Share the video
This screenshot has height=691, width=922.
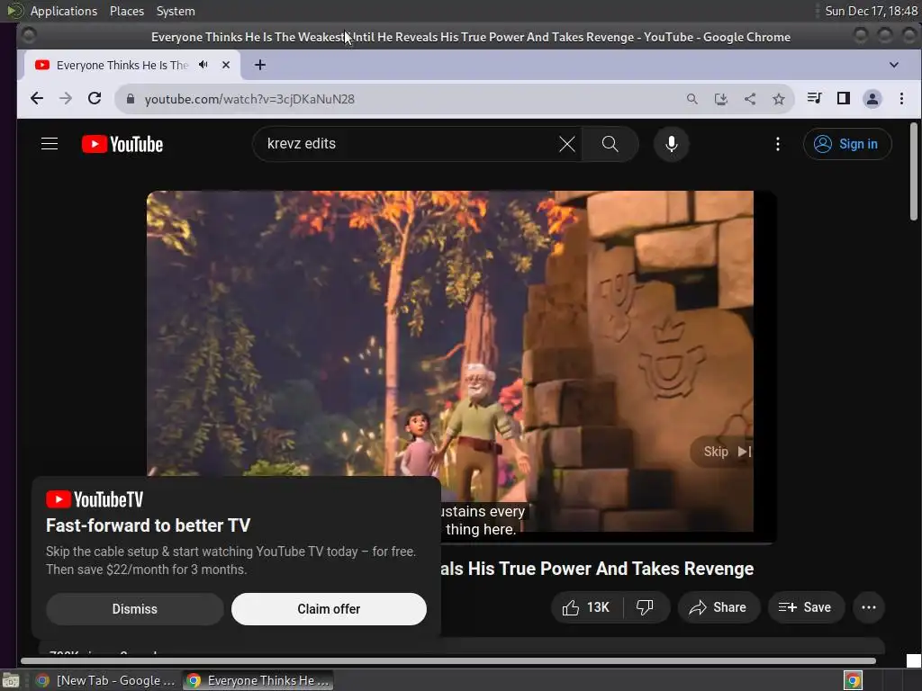coord(719,607)
